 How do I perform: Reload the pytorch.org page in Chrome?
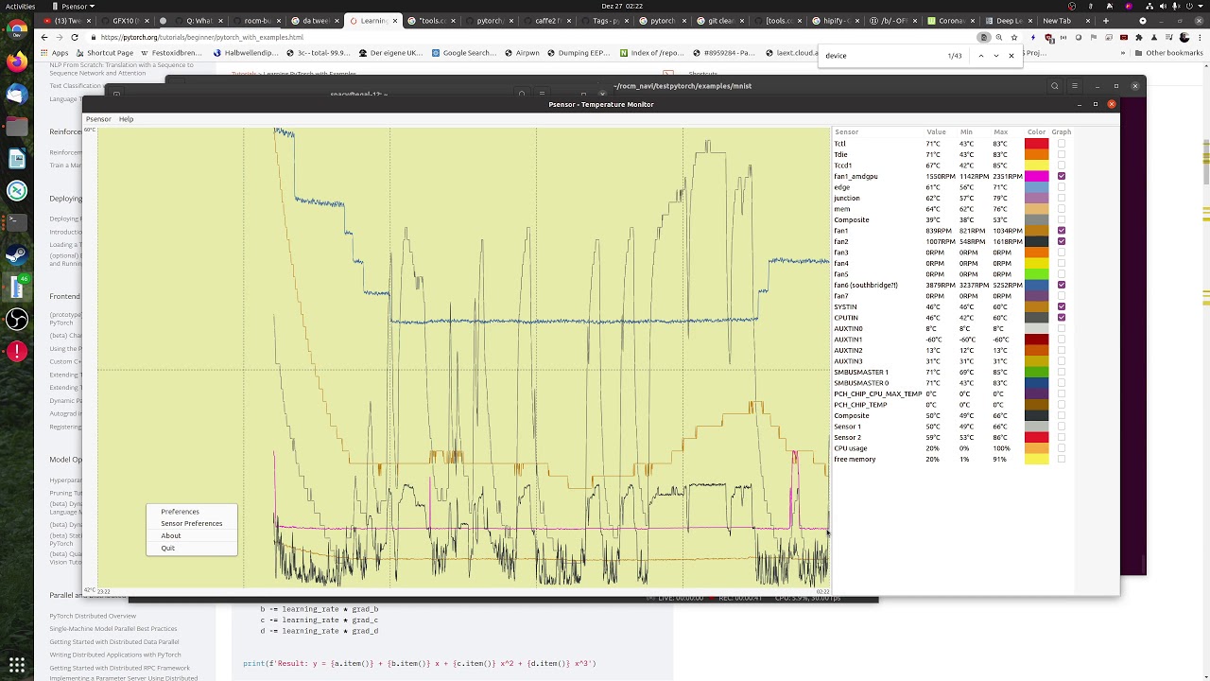click(76, 37)
